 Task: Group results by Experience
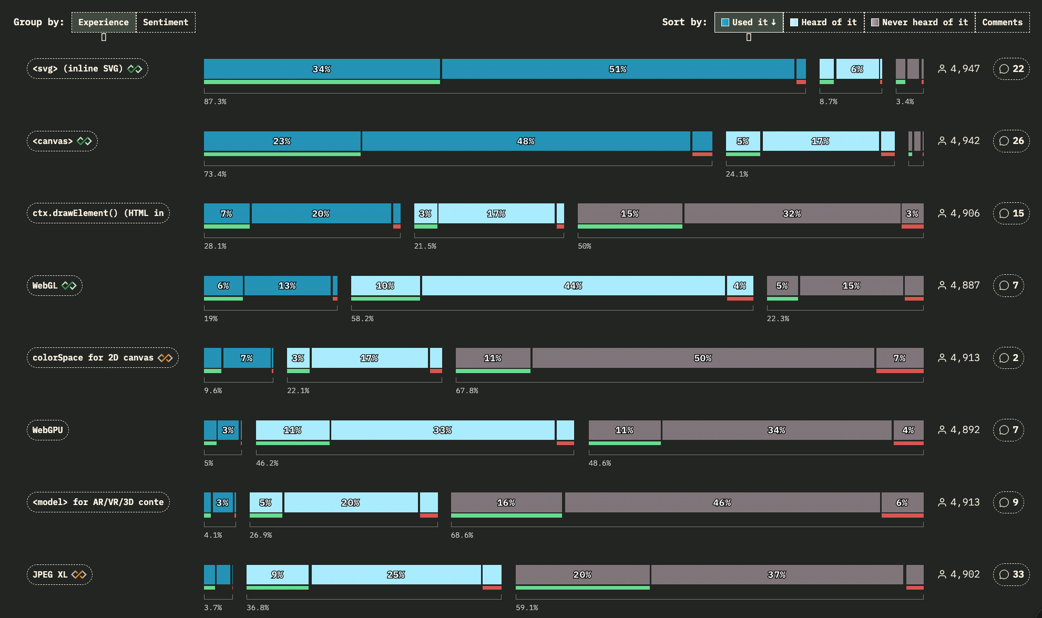pos(104,22)
